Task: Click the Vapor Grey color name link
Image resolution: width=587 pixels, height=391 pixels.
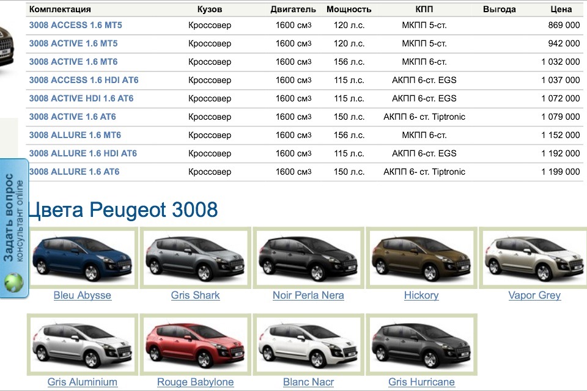Action: [x=534, y=295]
